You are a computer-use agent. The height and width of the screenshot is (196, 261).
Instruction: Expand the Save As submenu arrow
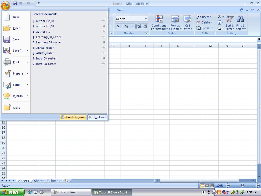click(27, 51)
